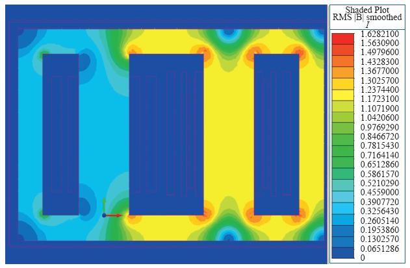Select the center dark blue winding window
Image resolution: width=410 pixels, height=268 pixels.
point(166,134)
